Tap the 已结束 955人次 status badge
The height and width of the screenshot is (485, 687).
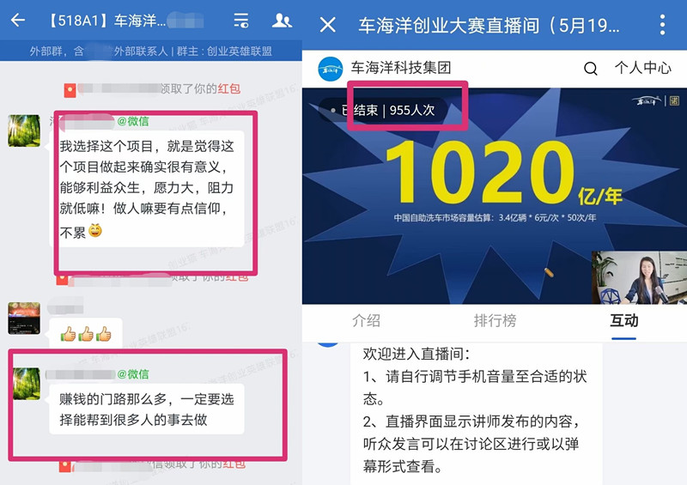pos(383,110)
